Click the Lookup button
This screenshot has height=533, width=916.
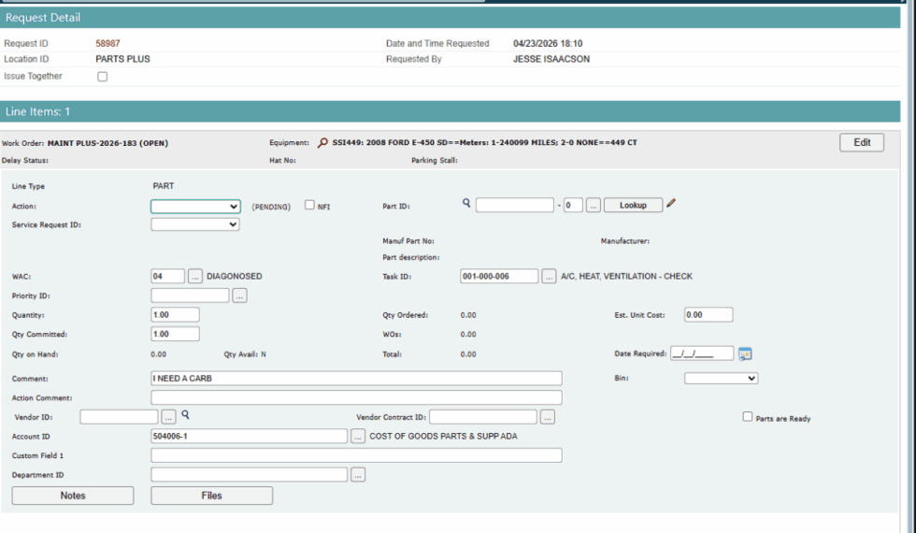pos(633,205)
